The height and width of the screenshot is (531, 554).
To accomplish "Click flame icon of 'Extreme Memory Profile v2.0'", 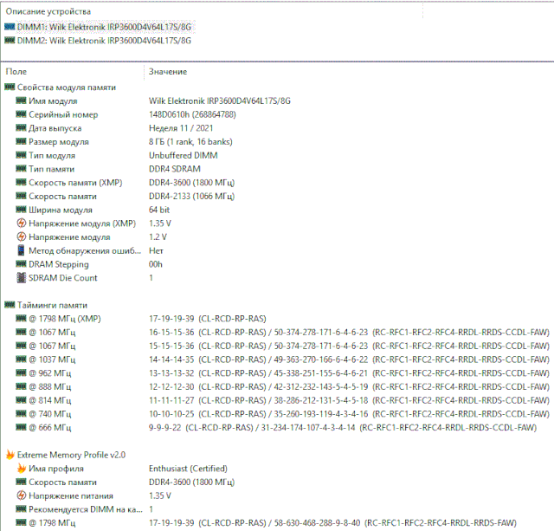I will 10,455.
